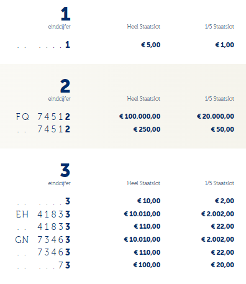Click the ending digits 73 row
Image resolution: width=246 pixels, height=284 pixels.
[x=43, y=265]
